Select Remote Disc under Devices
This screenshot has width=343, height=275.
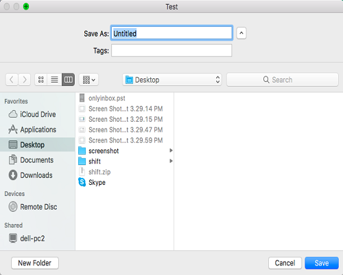click(x=37, y=207)
